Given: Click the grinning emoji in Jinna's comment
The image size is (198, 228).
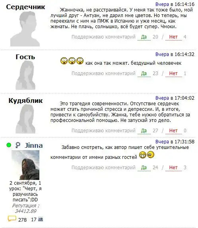Looking at the screenshot, I should pos(143,155).
